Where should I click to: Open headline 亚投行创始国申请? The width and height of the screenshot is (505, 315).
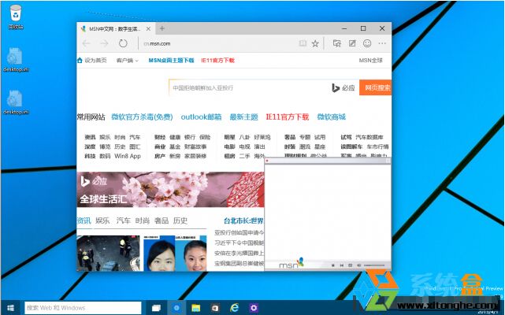pyautogui.click(x=240, y=232)
